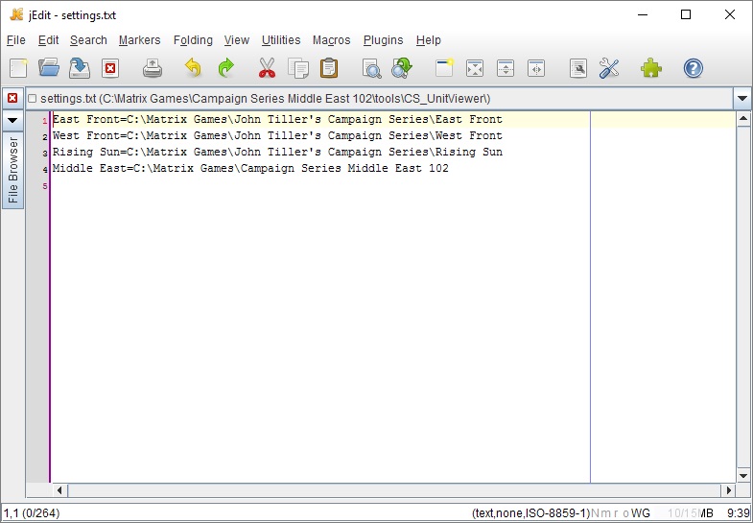Undo the last edit
The image size is (753, 523).
(x=193, y=68)
